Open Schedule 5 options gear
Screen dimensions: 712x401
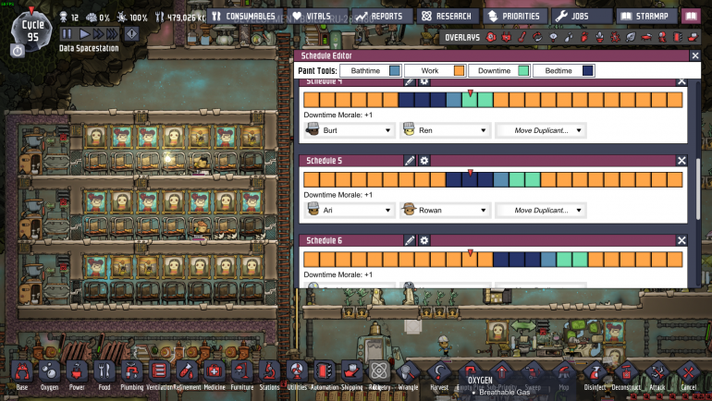424,161
